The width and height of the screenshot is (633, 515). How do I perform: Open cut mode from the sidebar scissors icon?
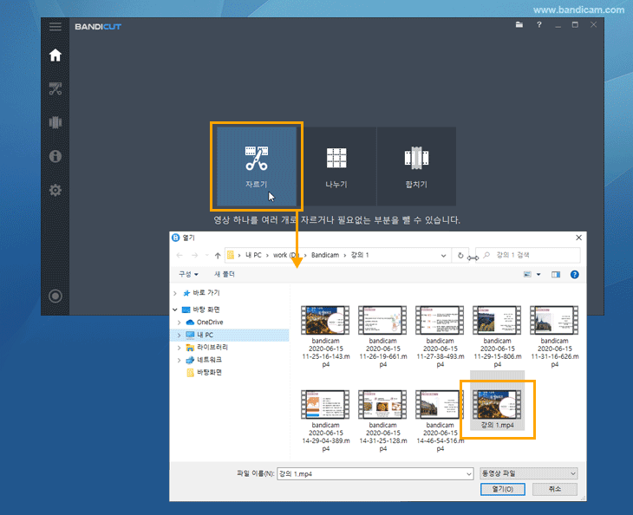[x=55, y=88]
